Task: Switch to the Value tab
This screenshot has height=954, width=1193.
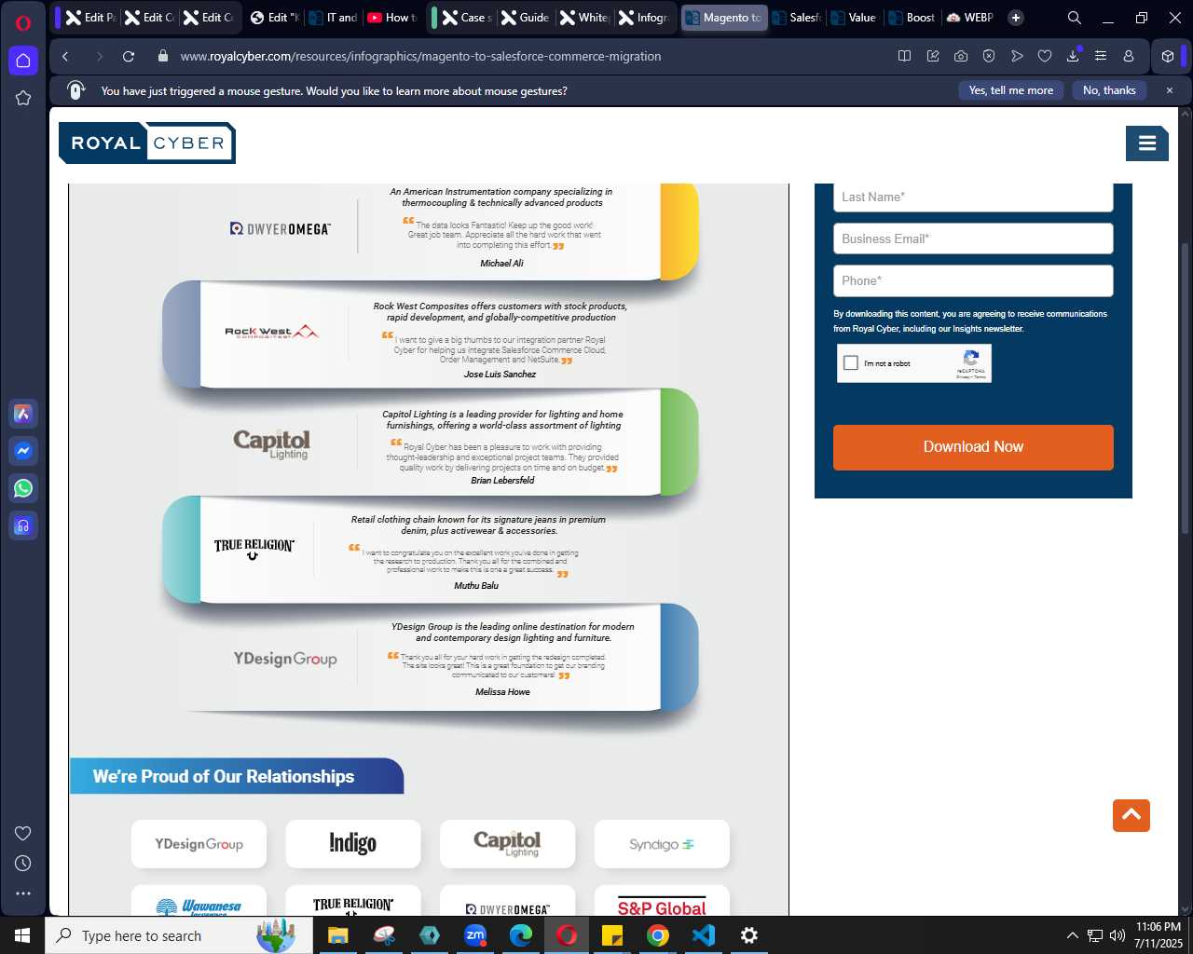Action: [x=853, y=18]
